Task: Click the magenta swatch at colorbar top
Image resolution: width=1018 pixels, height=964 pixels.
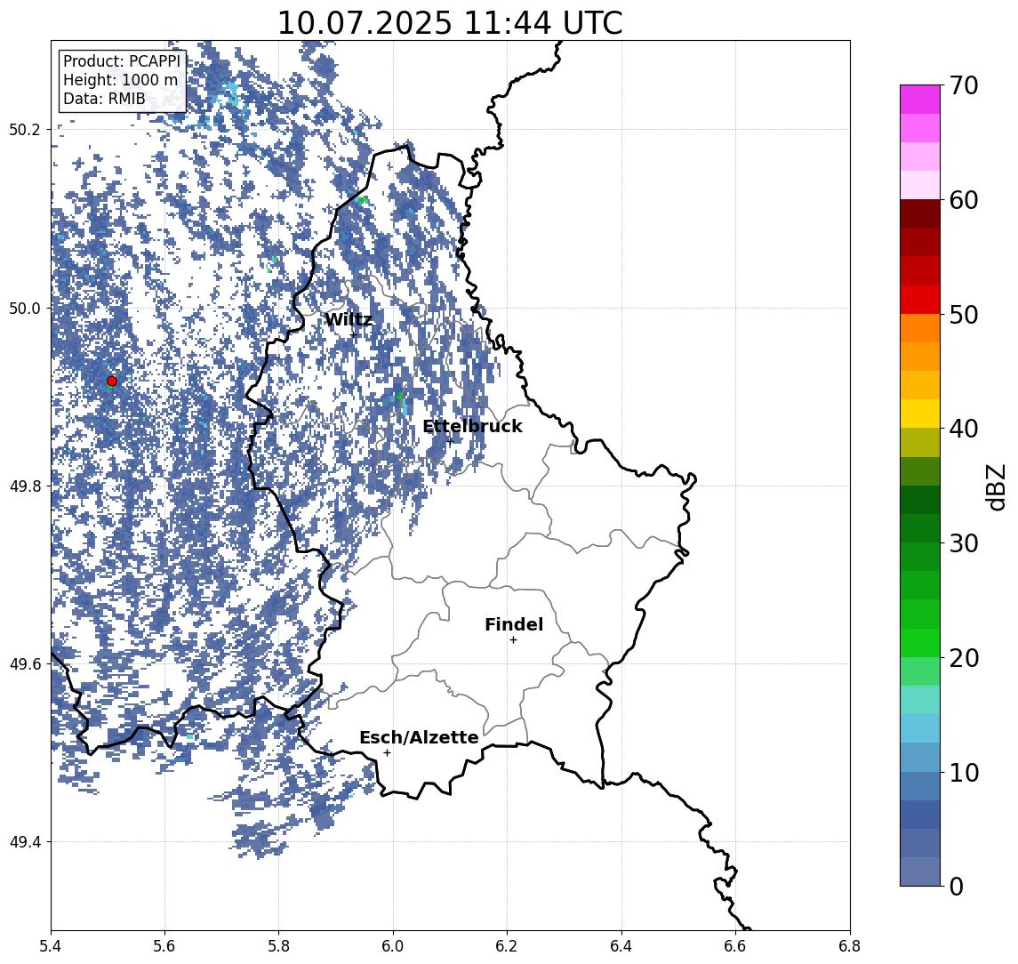Action: point(920,100)
